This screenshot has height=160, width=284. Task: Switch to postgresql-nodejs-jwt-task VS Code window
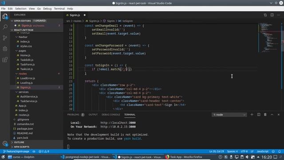click(85, 157)
